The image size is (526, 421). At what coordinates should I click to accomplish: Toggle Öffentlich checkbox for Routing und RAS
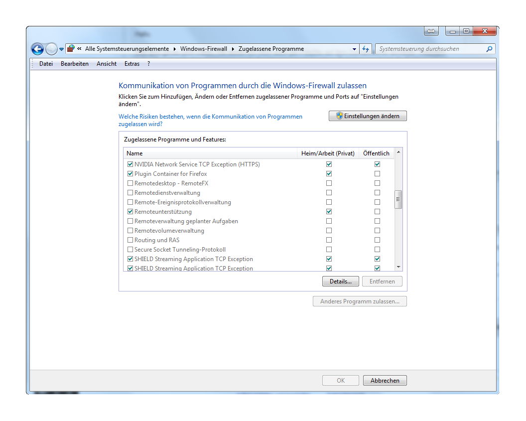pyautogui.click(x=378, y=240)
